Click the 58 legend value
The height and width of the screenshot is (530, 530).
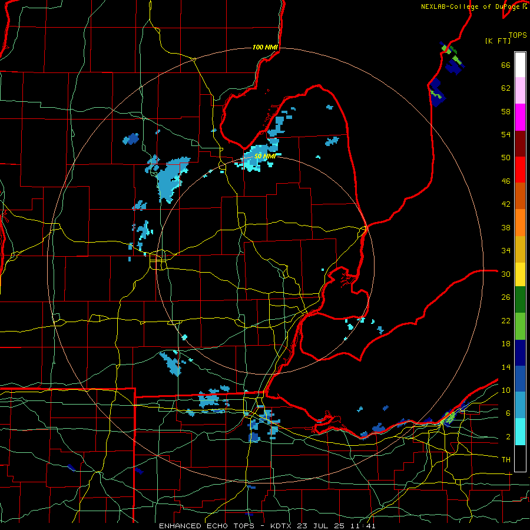tap(506, 111)
